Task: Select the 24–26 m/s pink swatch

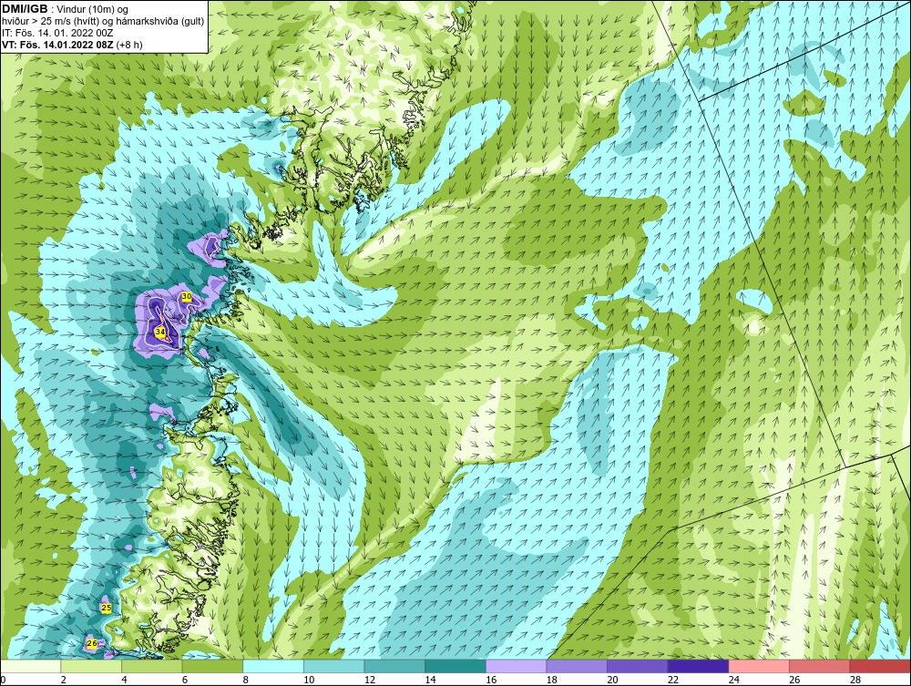Action: 759,666
